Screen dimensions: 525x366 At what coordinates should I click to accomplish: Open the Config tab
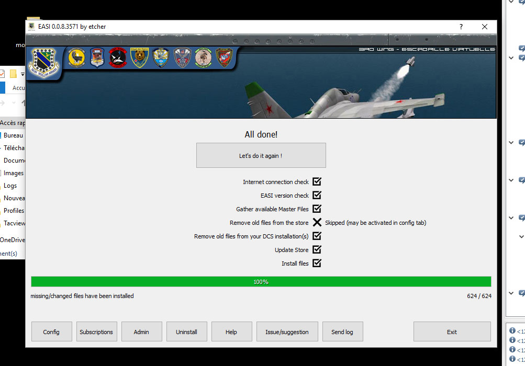click(x=51, y=332)
